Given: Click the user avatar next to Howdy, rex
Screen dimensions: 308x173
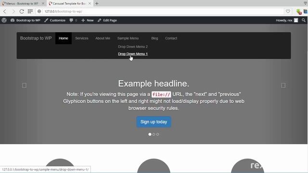Looking at the screenshot, I should 296,20.
